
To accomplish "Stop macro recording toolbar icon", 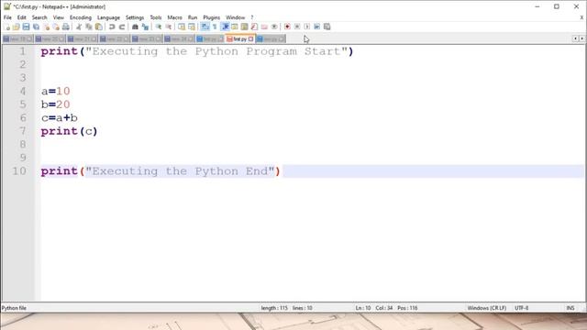I will pyautogui.click(x=297, y=27).
